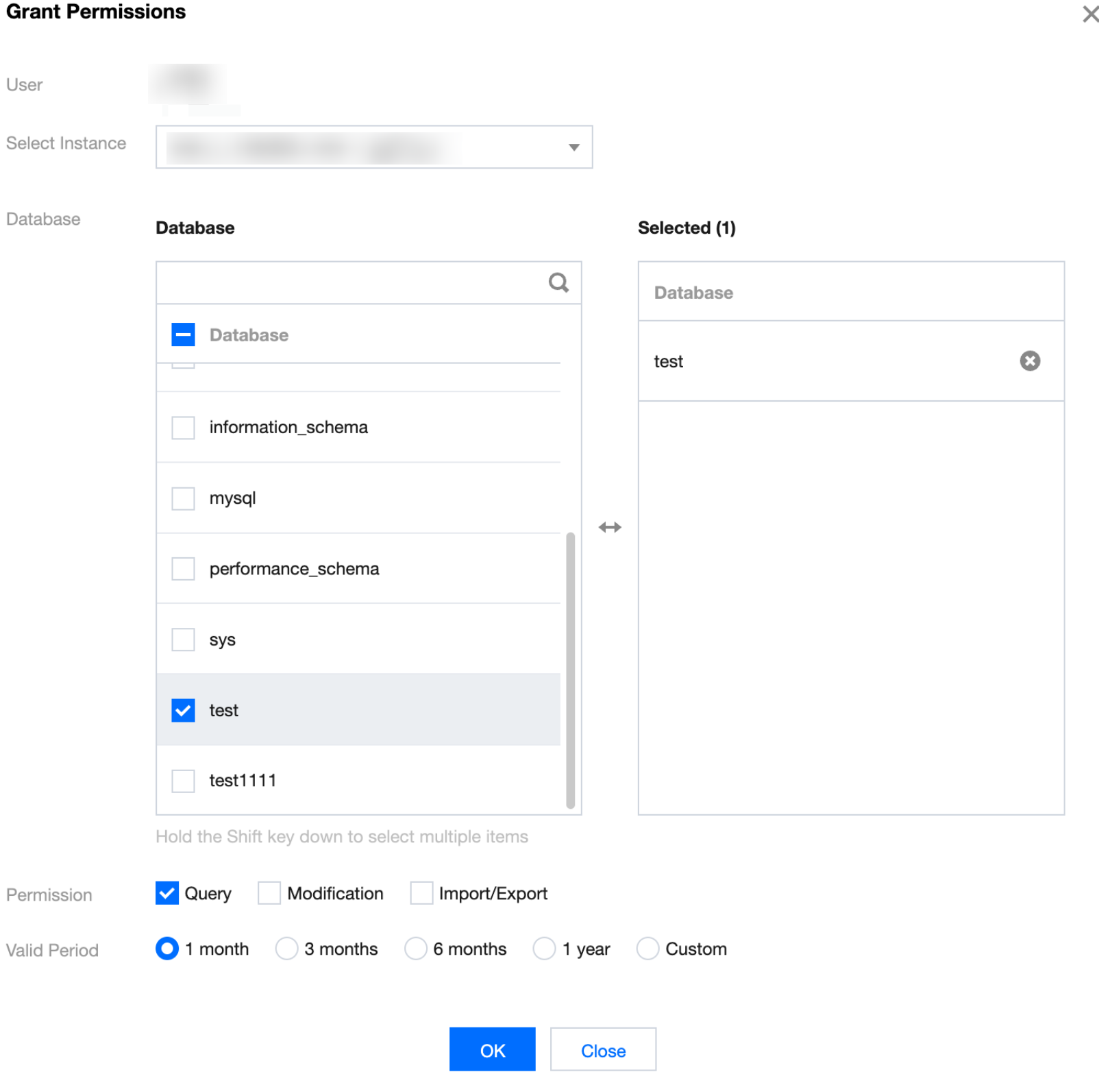Check the test1111 database checkbox
Image resolution: width=1099 pixels, height=1072 pixels.
tap(183, 781)
